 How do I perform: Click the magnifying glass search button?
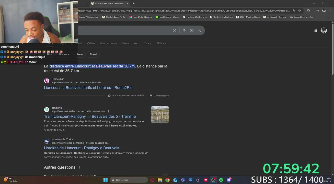[199, 30]
